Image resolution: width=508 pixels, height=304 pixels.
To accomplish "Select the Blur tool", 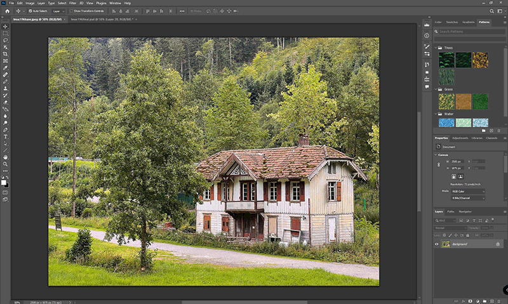I will pos(5,116).
